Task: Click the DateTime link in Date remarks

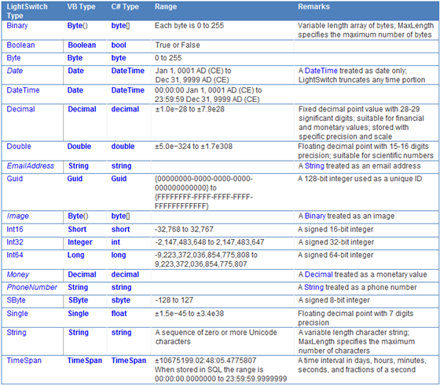Action: (321, 71)
